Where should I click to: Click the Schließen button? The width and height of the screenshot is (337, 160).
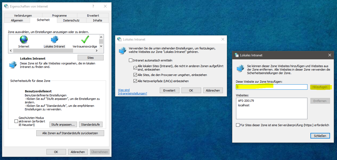(x=320, y=136)
